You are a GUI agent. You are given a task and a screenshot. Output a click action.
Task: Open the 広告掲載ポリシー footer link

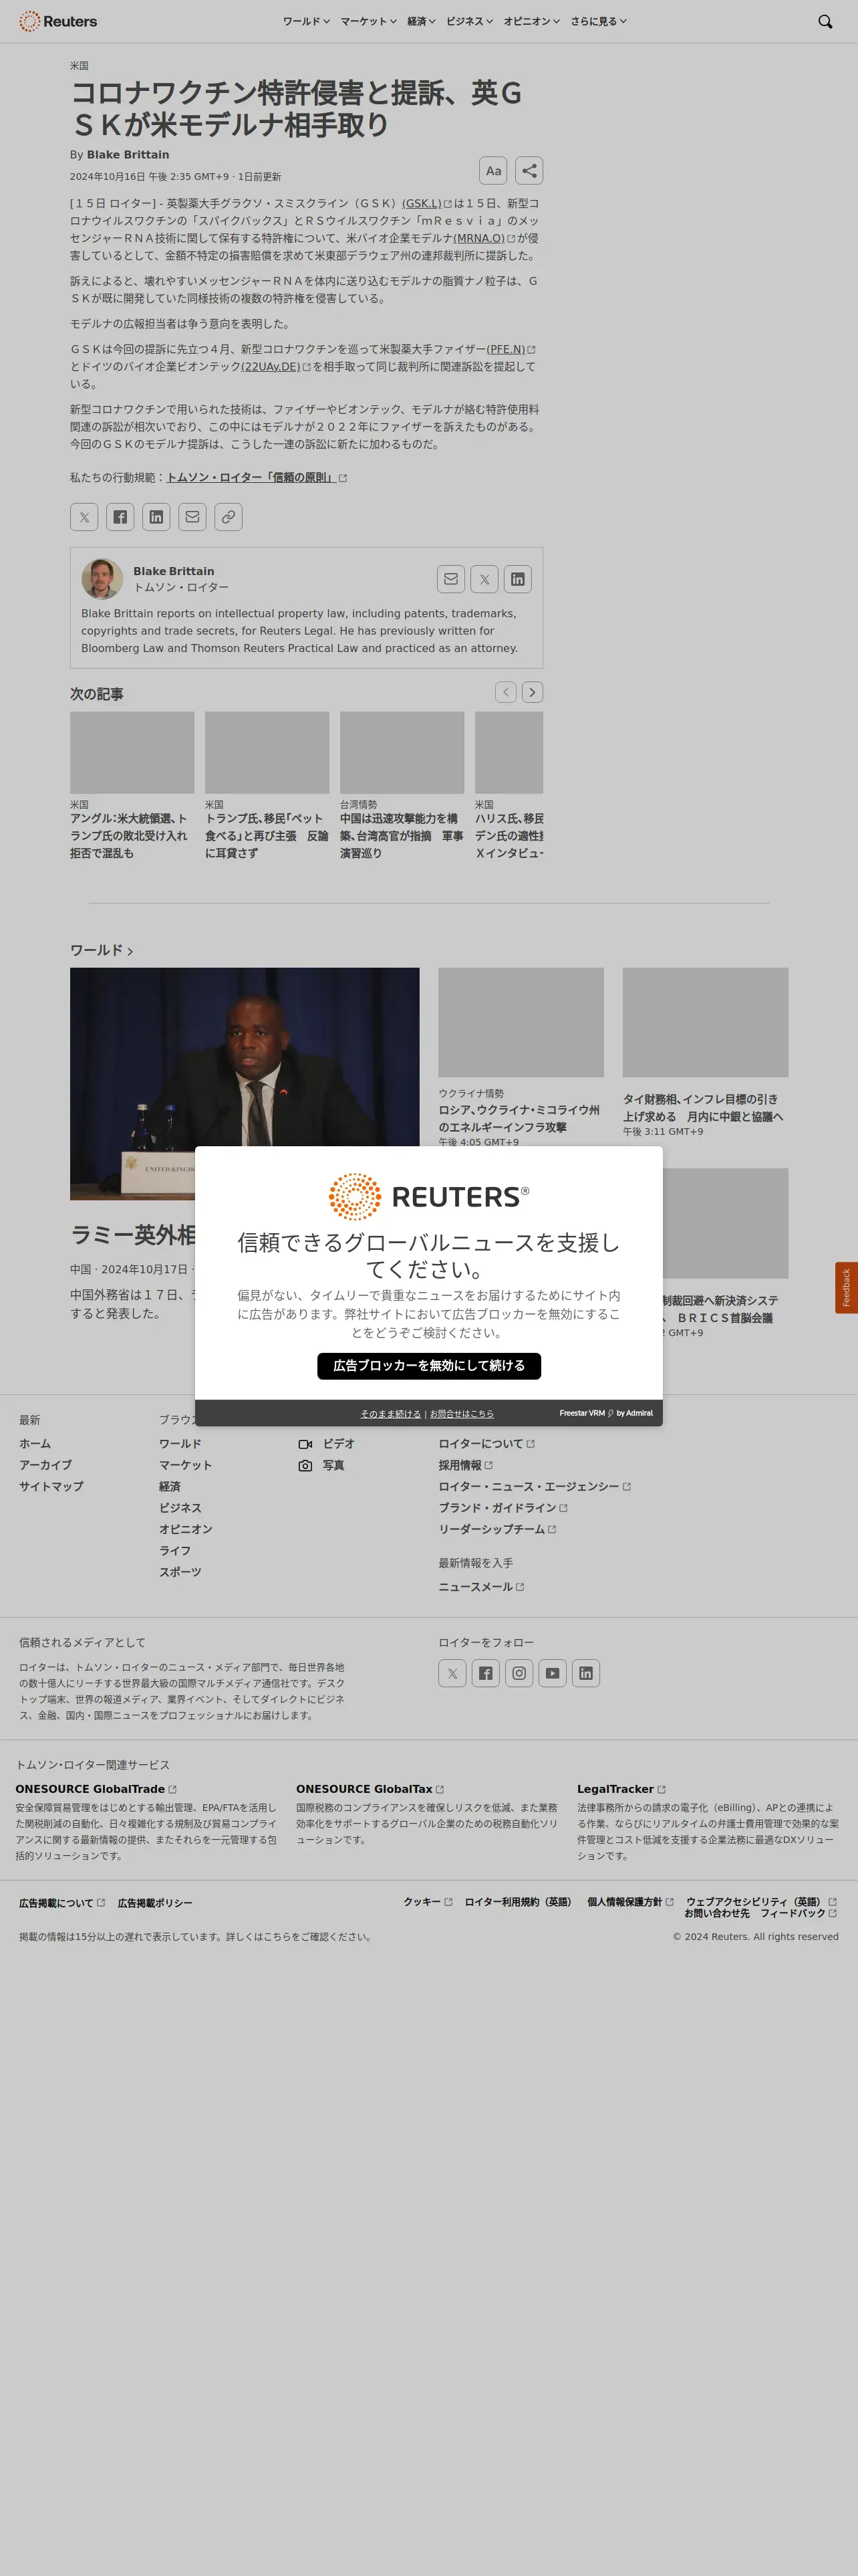155,1903
